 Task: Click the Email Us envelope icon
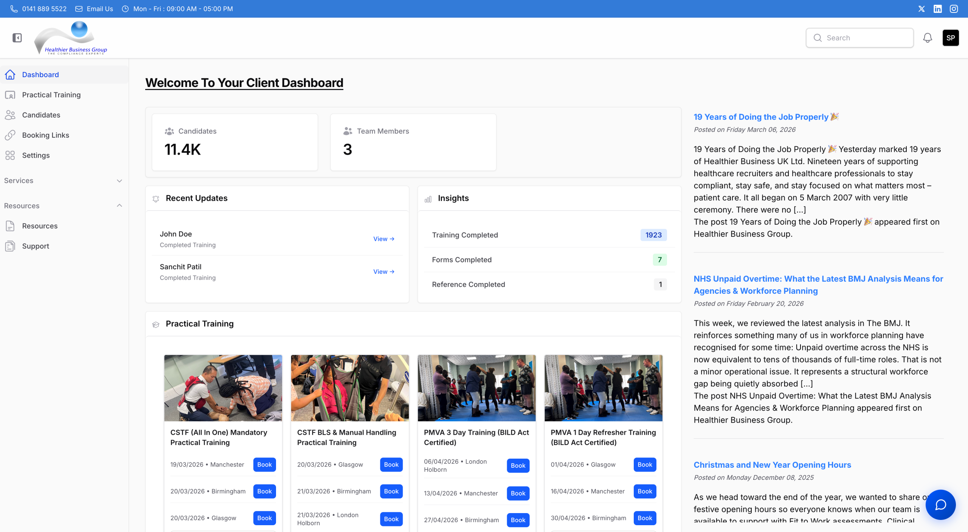tap(79, 9)
